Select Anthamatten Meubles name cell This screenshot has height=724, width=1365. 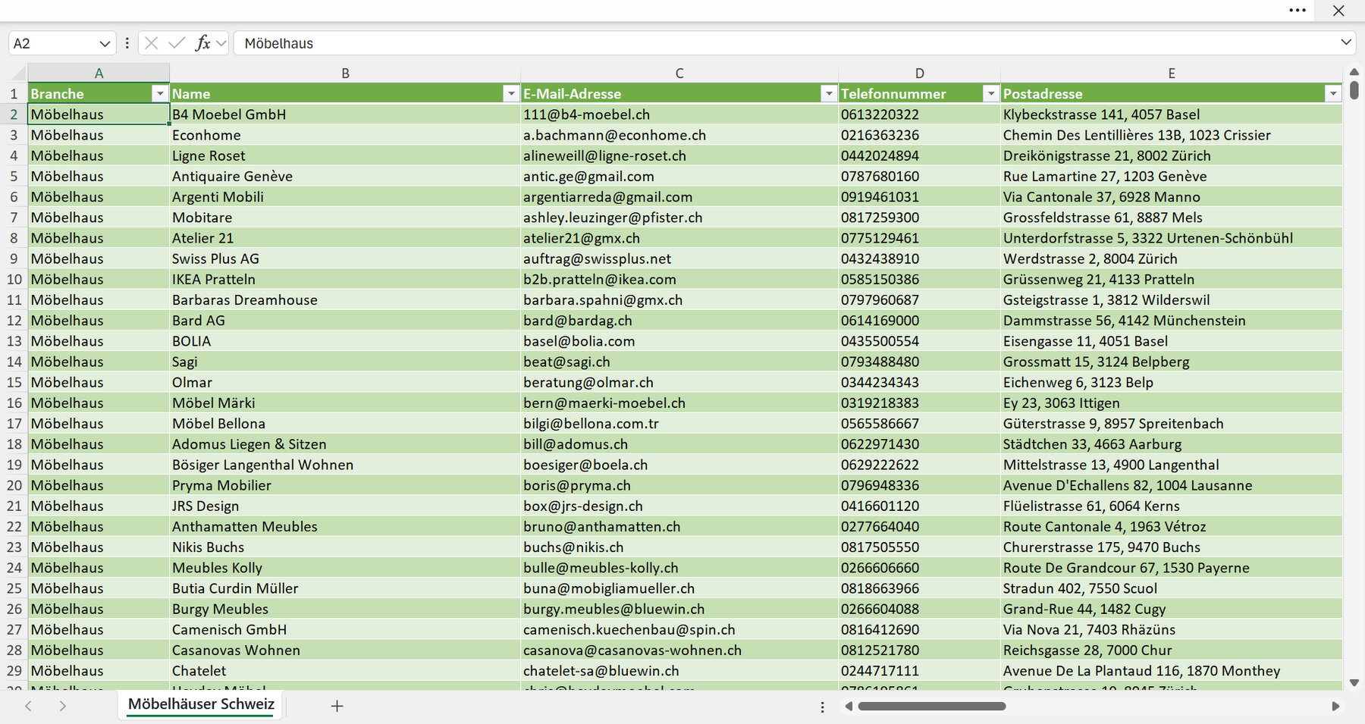tap(345, 526)
